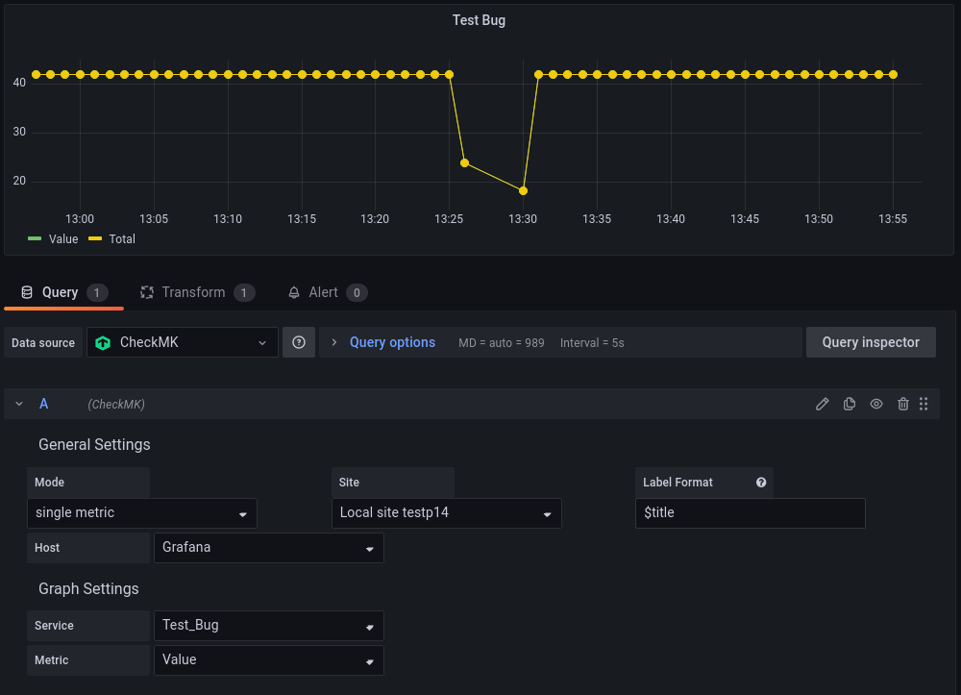This screenshot has width=961, height=695.
Task: Open the Site dropdown Local site testp14
Action: [x=447, y=513]
